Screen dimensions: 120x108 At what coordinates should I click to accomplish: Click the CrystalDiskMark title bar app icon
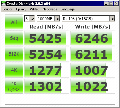click(4, 4)
